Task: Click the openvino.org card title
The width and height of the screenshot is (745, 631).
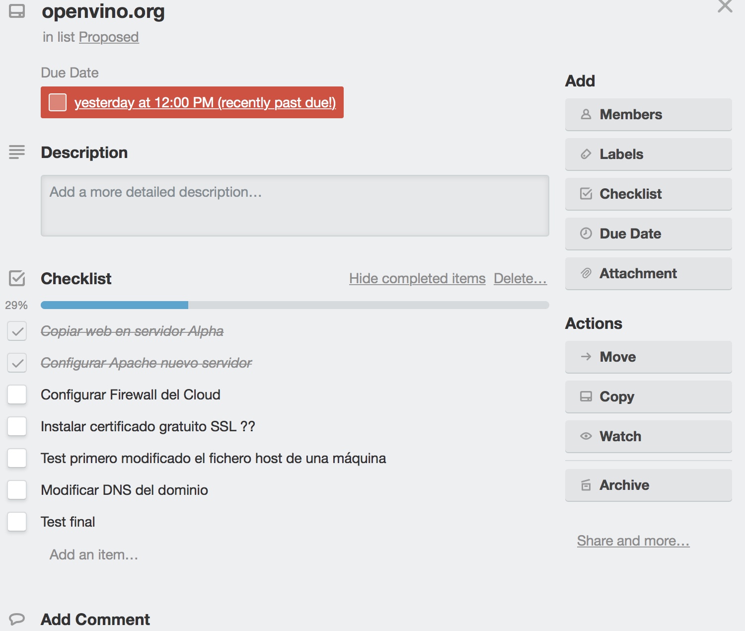Action: click(103, 10)
